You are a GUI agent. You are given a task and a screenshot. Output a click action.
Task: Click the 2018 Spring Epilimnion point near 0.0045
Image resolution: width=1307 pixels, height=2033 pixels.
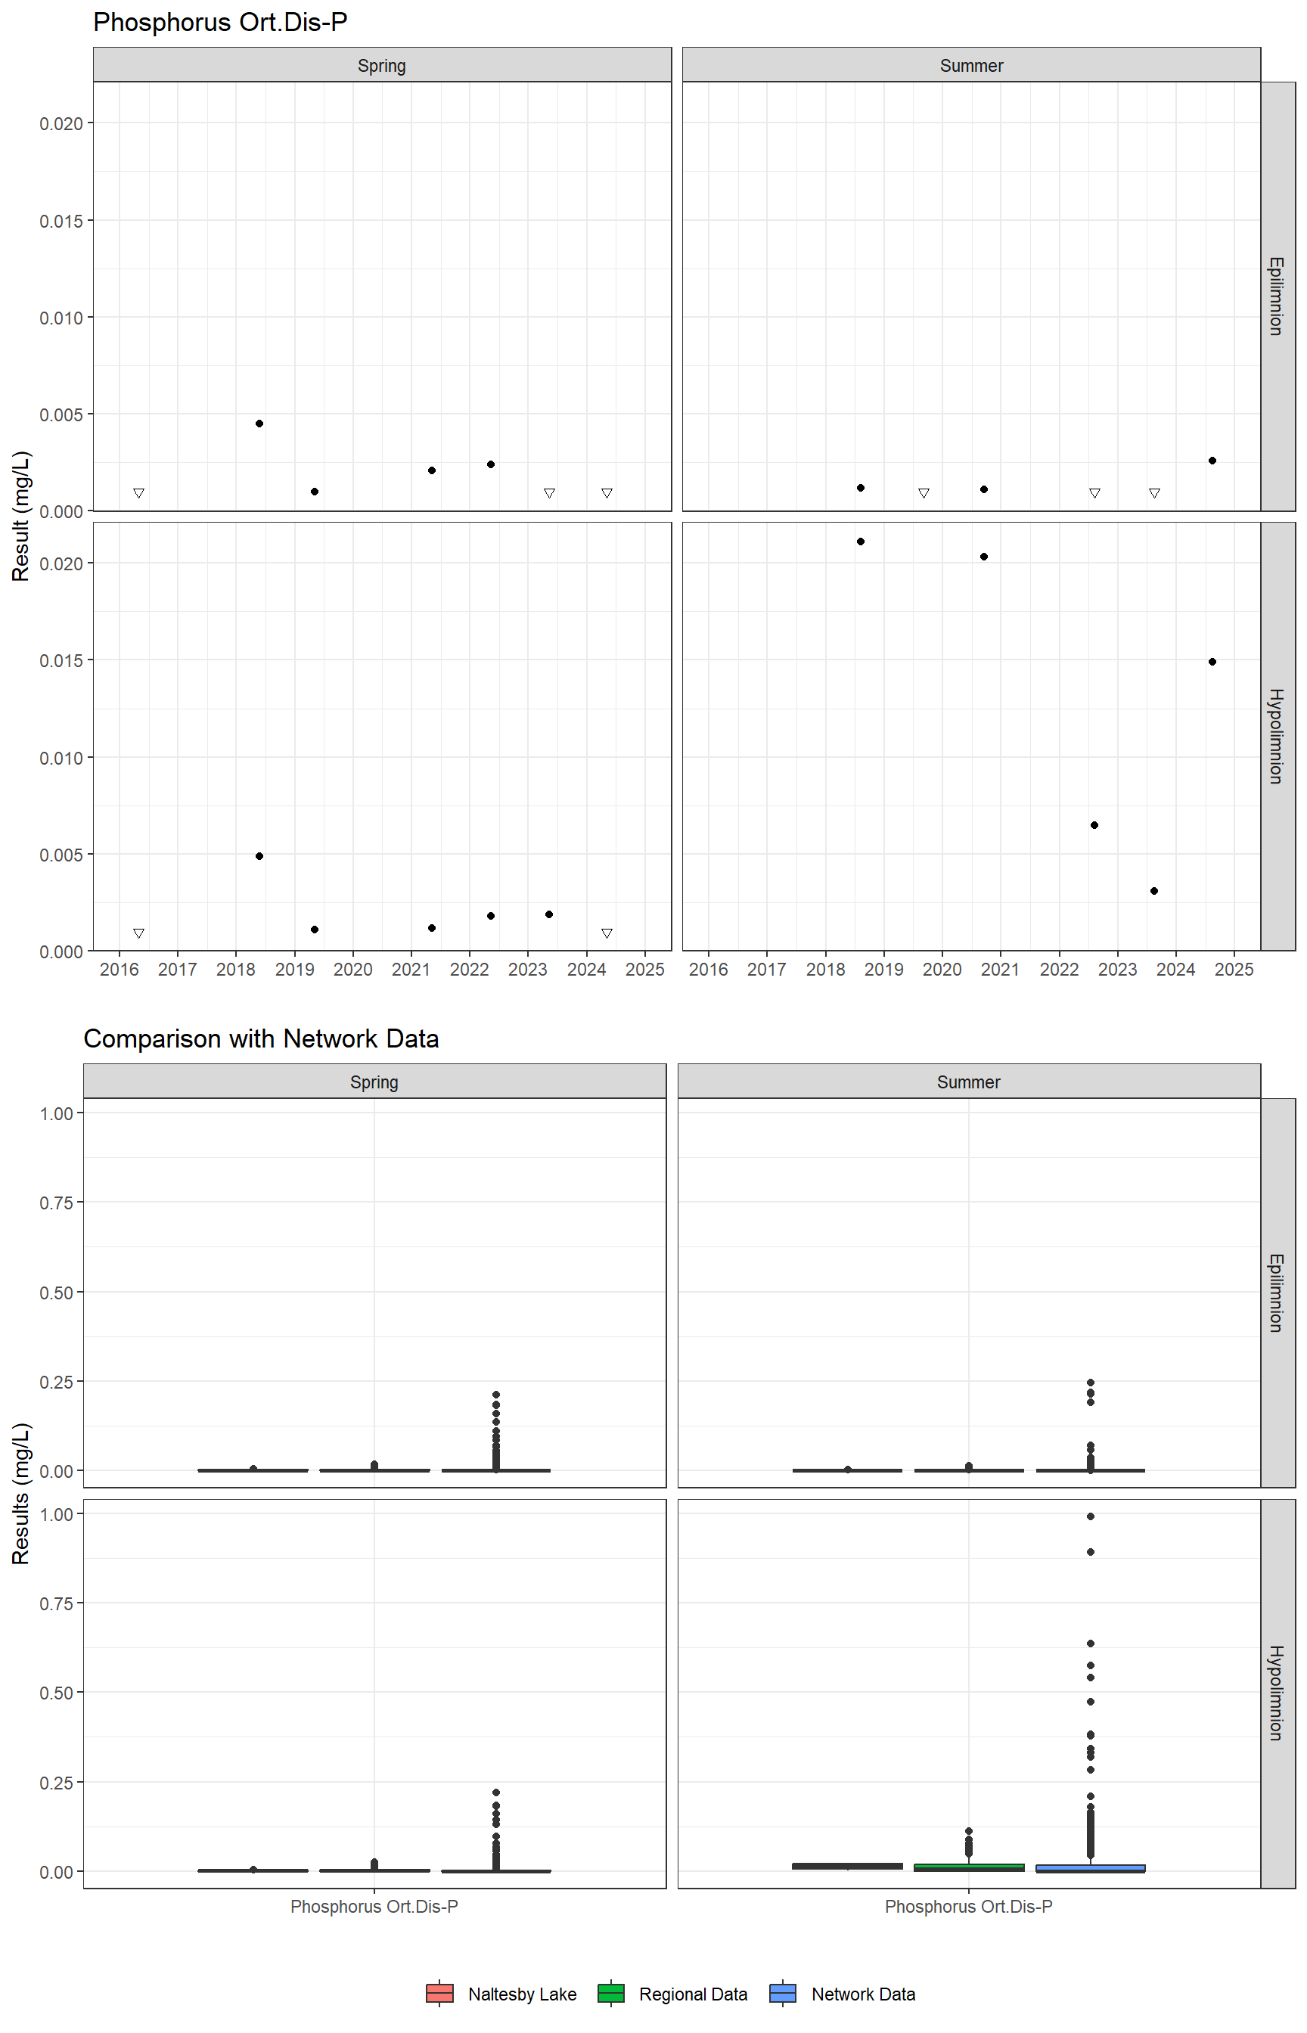tap(259, 424)
